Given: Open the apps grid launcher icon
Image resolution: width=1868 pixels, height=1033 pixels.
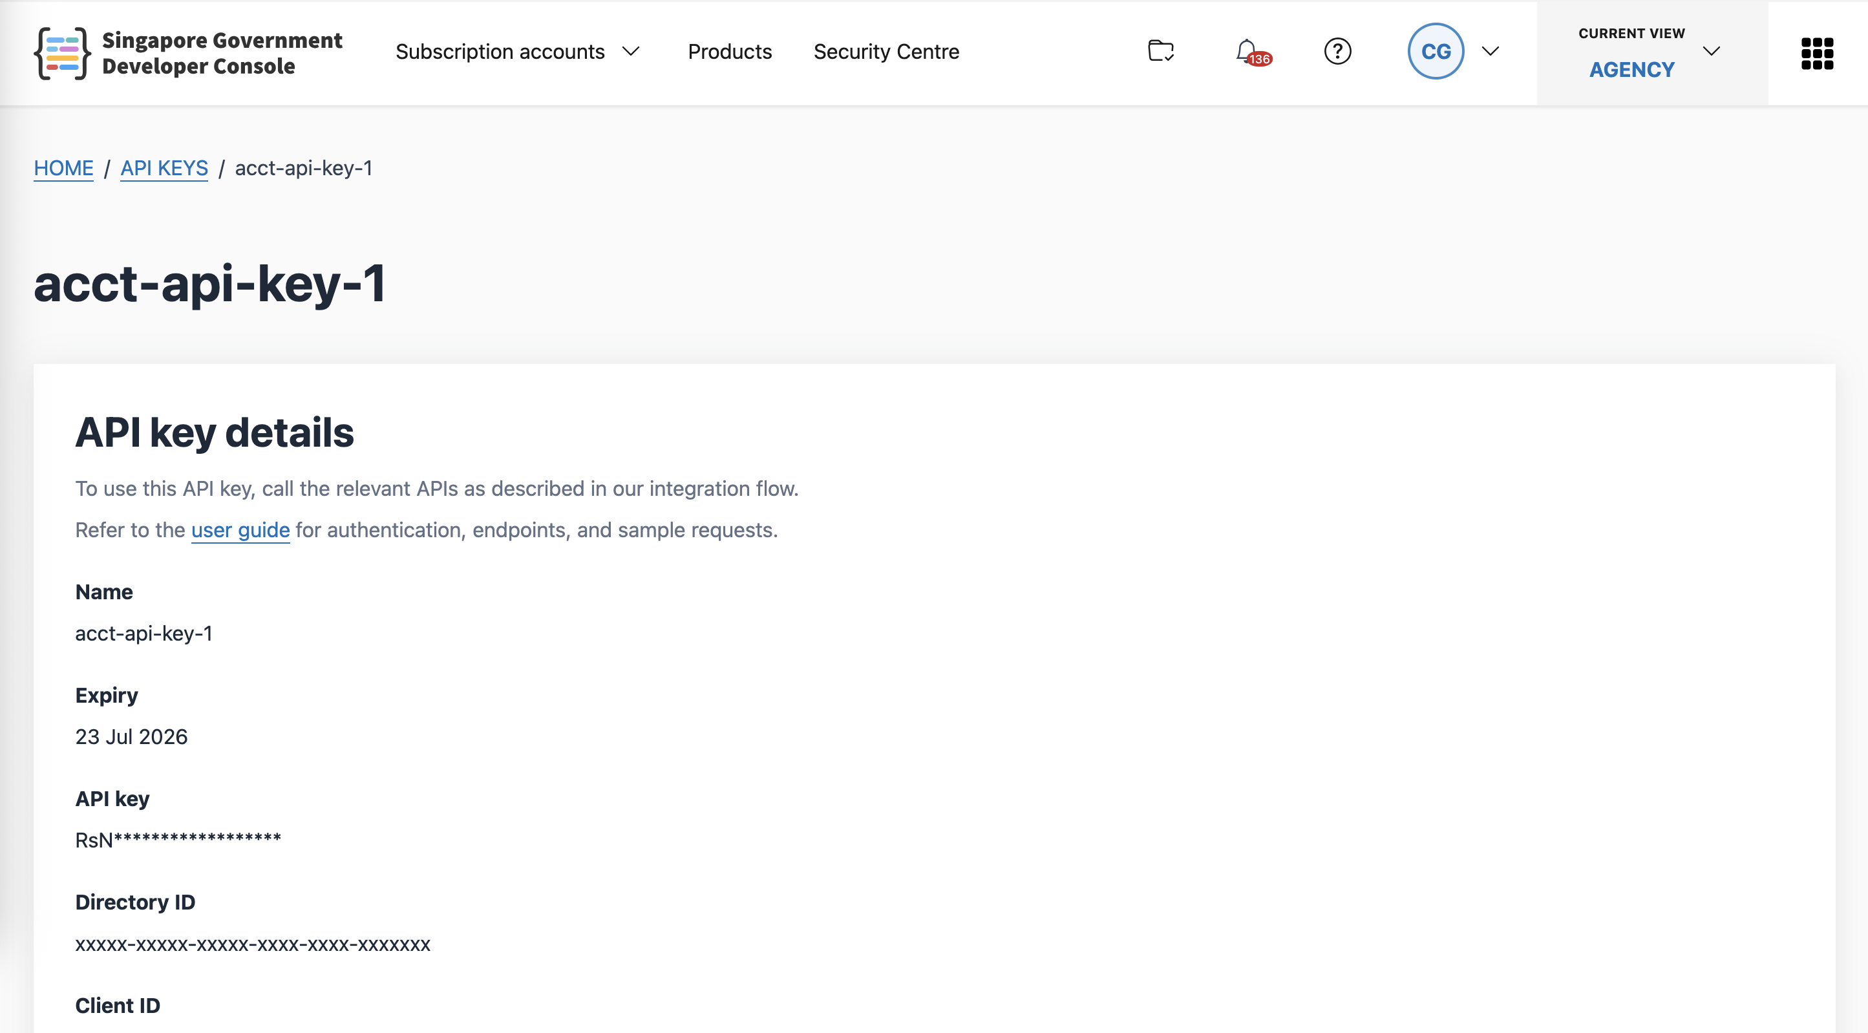Looking at the screenshot, I should point(1817,53).
